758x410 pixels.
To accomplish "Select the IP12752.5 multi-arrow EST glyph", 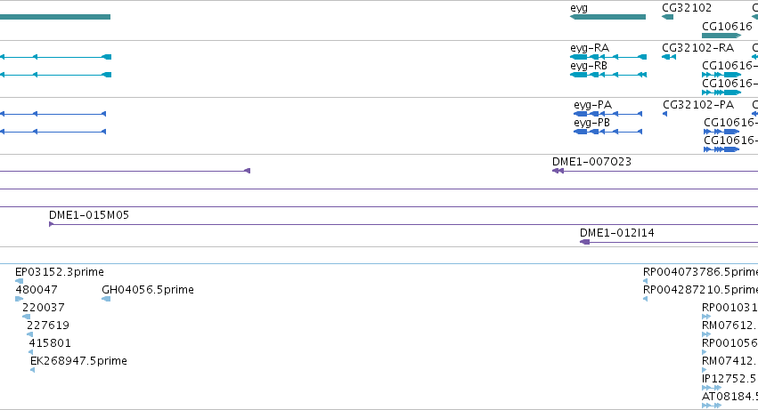I will 712,388.
